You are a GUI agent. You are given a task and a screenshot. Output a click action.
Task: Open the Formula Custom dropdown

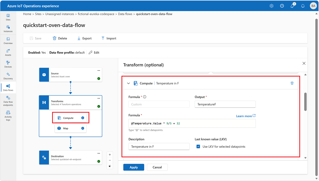(x=159, y=104)
